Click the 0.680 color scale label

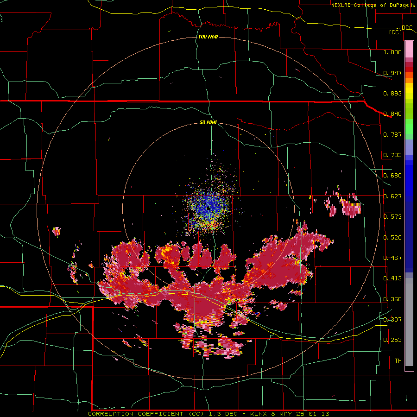[392, 176]
